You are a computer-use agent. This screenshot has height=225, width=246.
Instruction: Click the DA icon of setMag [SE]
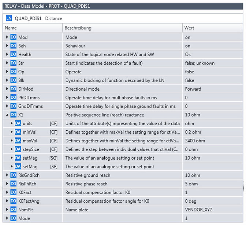click(x=18, y=167)
